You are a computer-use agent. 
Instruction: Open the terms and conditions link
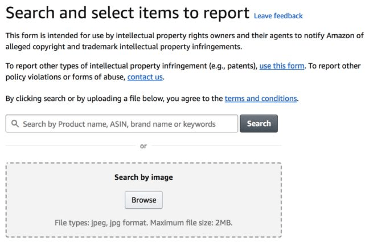click(x=261, y=99)
